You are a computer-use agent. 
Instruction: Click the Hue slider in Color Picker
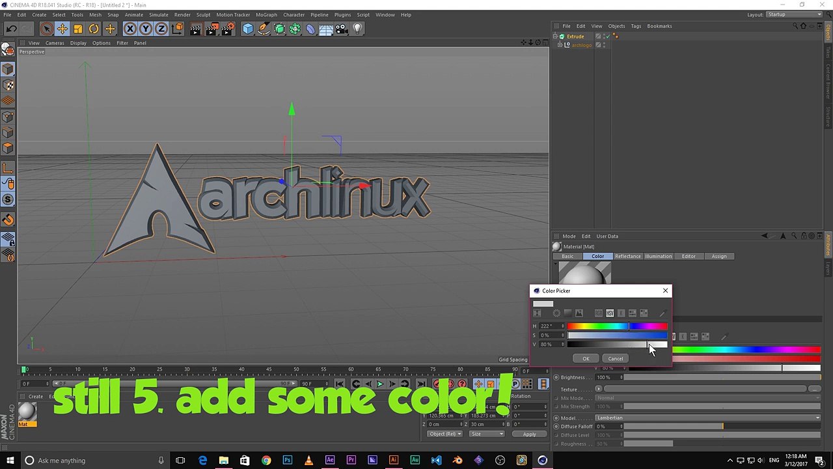[x=617, y=326]
